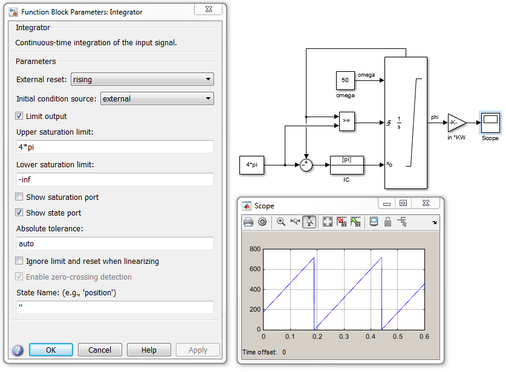The width and height of the screenshot is (506, 372).
Task: Open Scope parameters gear icon
Action: pos(262,222)
